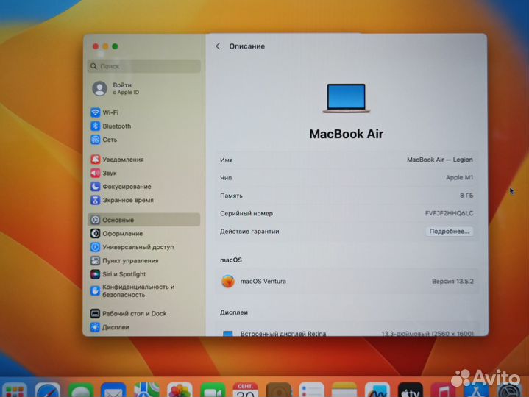Screen dimensions: 529x397
Task: Open Maps from the Dock
Action: click(146, 390)
